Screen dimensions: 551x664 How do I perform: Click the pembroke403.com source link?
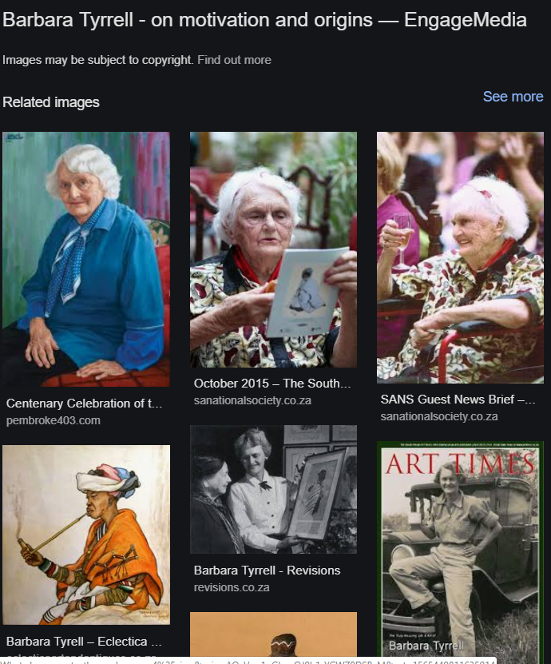(x=54, y=420)
